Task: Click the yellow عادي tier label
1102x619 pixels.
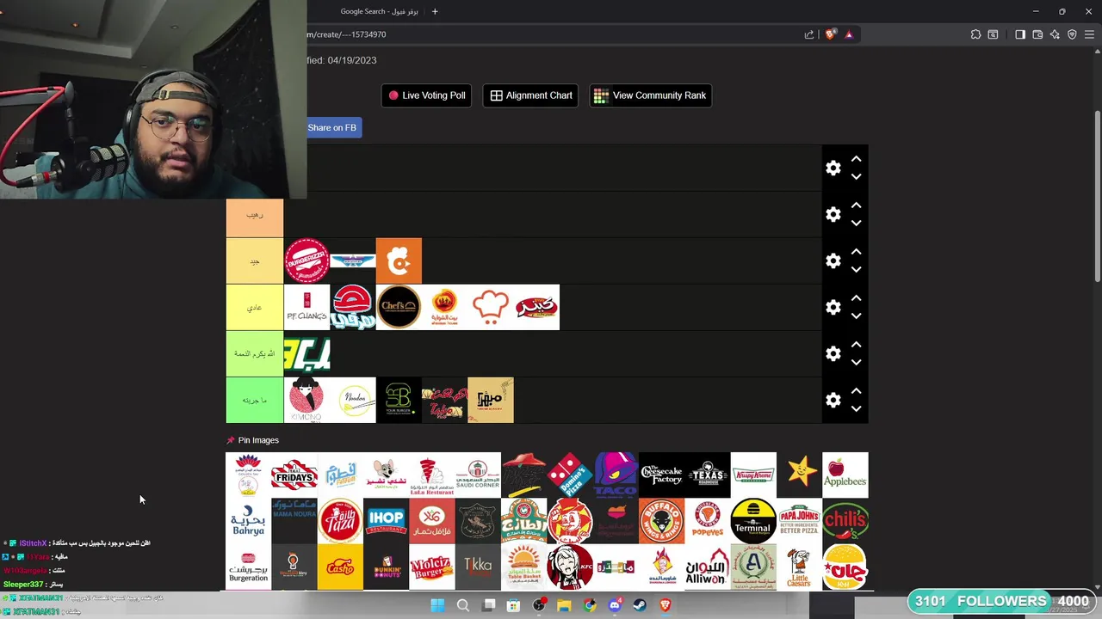Action: point(255,307)
